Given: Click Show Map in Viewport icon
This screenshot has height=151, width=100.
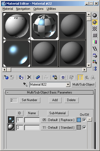Looking at the screenshot, I should point(72,77).
